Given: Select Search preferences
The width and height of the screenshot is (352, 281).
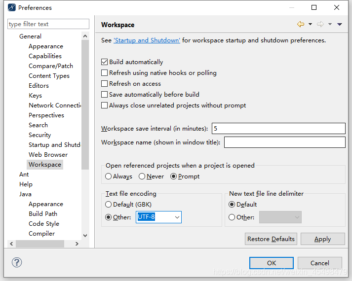Looking at the screenshot, I should (x=38, y=125).
